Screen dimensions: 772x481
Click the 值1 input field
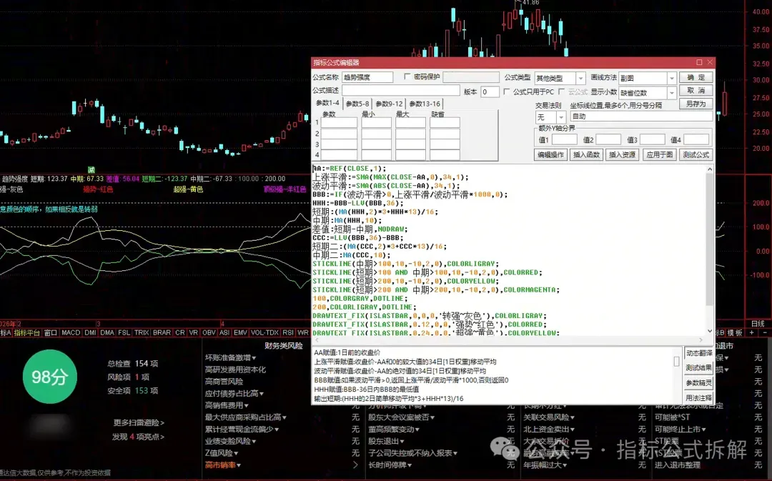coord(564,140)
